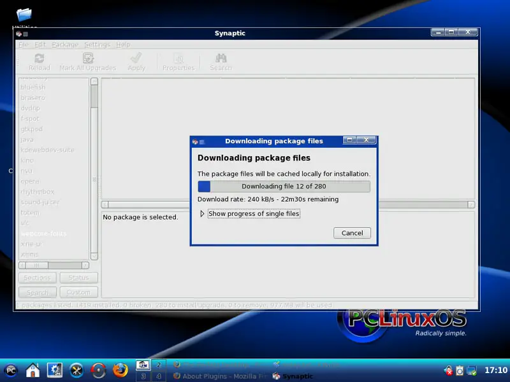The height and width of the screenshot is (382, 510).
Task: Click the Apply toolbar icon
Action: click(x=136, y=58)
